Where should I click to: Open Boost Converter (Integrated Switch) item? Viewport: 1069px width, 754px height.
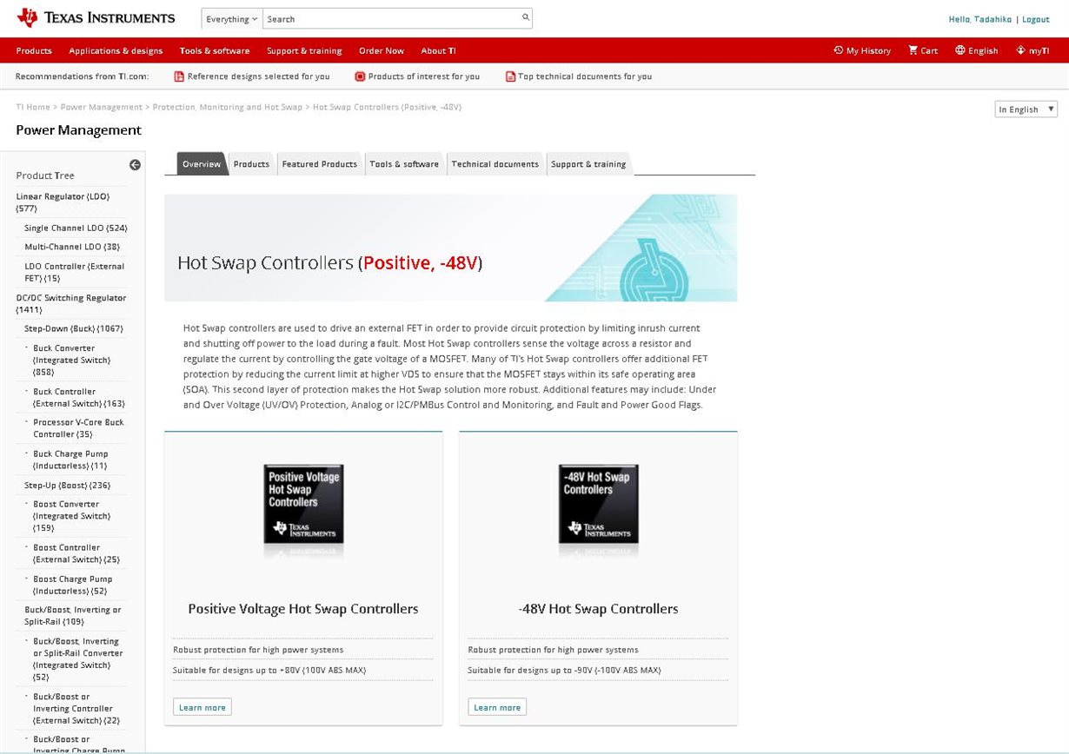72,516
